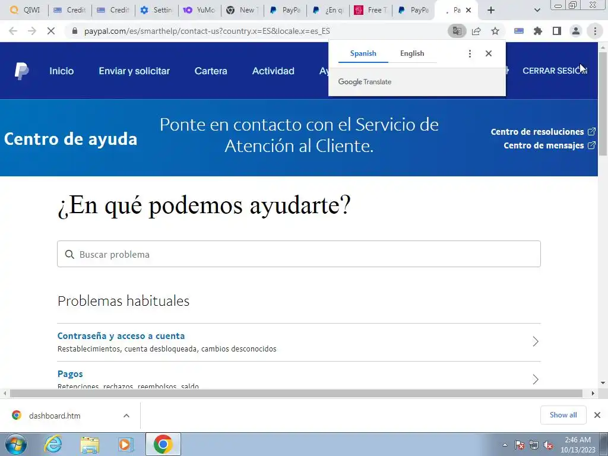Go back to previous page
The image size is (608, 456).
[13, 31]
